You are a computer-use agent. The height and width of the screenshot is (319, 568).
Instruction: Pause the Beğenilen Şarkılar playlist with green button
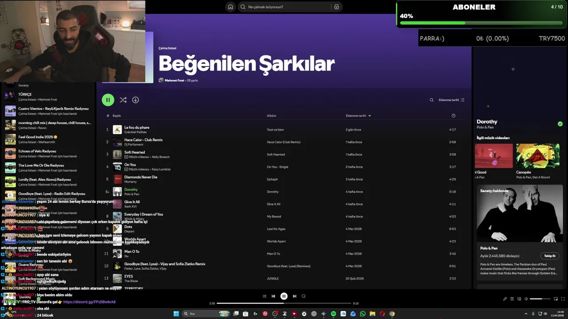(108, 100)
